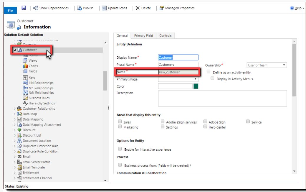Toggle Enable for interactive experience checkbox
Screen dimensions: 306x192
click(120, 149)
